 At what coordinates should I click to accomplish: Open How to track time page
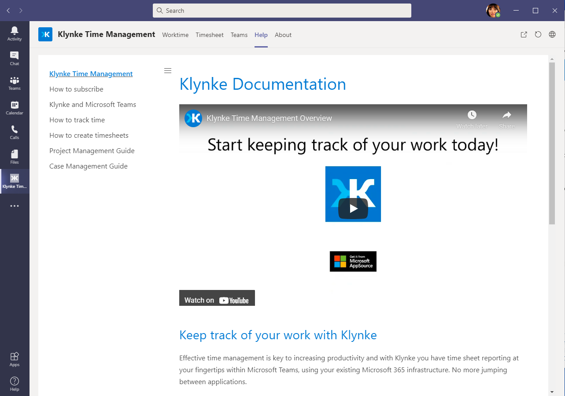coord(77,120)
